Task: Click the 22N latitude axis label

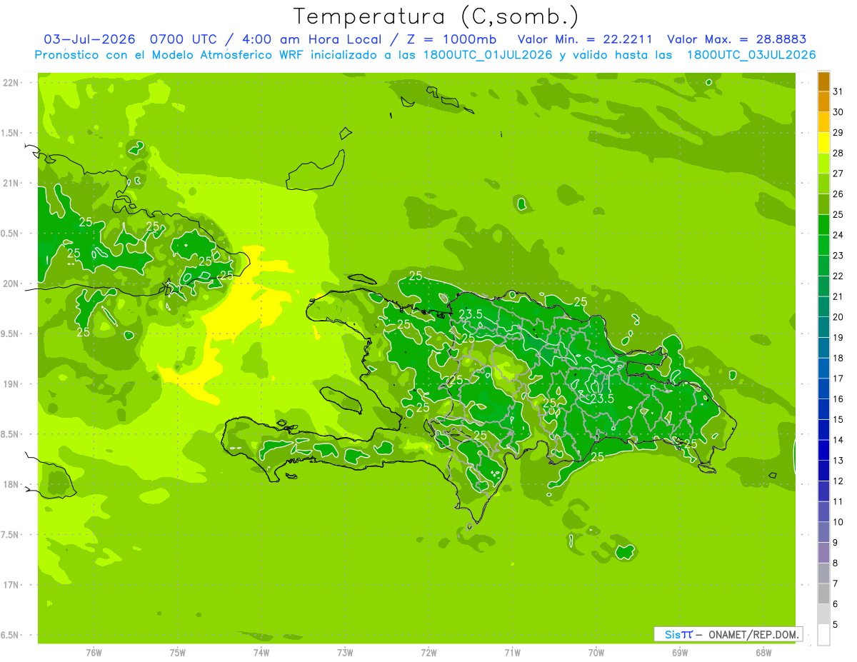Action: pyautogui.click(x=12, y=83)
